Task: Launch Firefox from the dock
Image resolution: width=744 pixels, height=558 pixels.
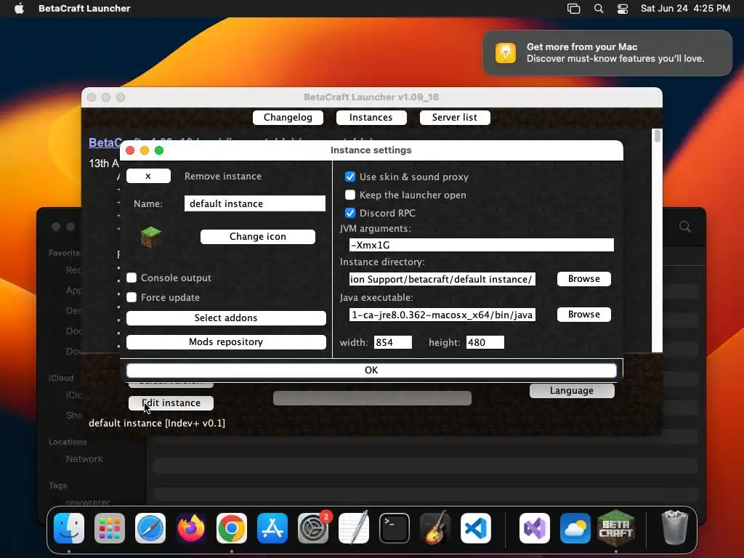Action: [191, 527]
